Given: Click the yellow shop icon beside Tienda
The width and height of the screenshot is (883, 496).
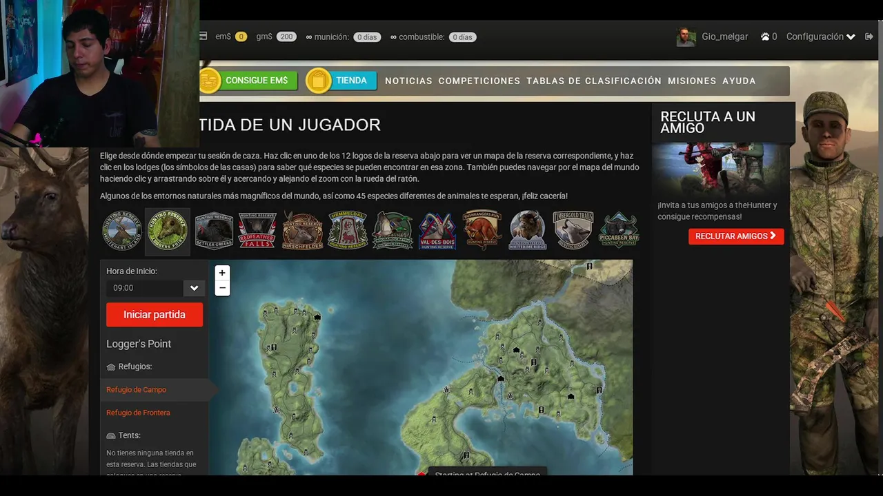Looking at the screenshot, I should click(x=318, y=81).
